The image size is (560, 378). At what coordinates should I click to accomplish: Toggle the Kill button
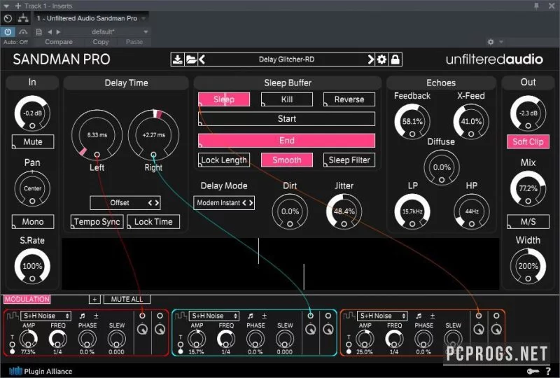click(x=287, y=99)
